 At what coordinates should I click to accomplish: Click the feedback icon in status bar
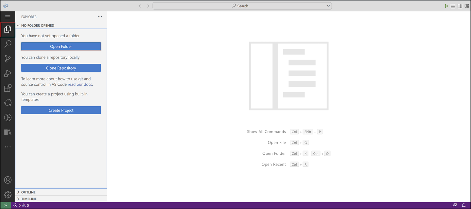[x=455, y=205]
